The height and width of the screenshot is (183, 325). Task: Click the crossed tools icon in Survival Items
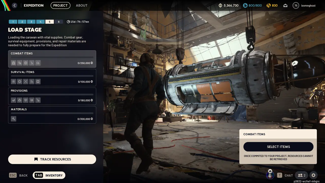click(26, 82)
